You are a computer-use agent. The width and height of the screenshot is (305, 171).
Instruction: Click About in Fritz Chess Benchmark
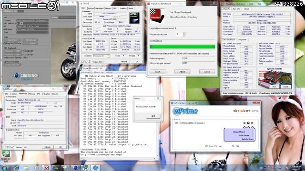[182, 72]
